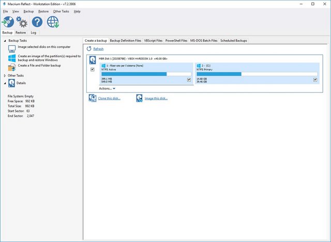This screenshot has width=331, height=242.
Task: Open the Backup menu
Action: (28, 11)
